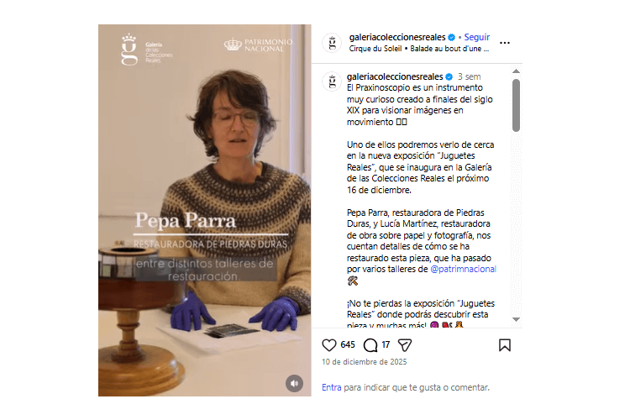This screenshot has width=630, height=420.
Task: Click the profile avatar in the post header
Action: [332, 43]
